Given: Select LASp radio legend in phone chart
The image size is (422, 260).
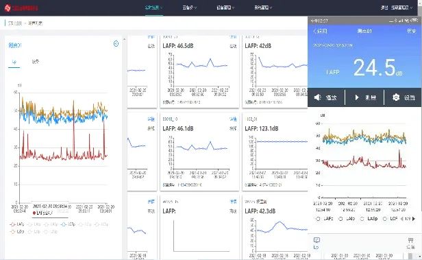Looking at the screenshot, I should [369, 219].
